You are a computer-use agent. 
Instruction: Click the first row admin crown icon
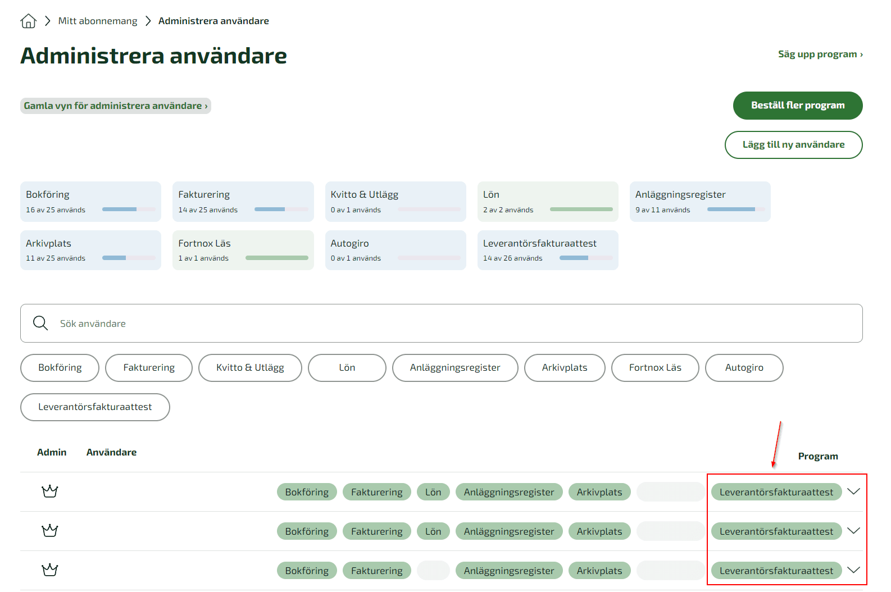tap(50, 491)
